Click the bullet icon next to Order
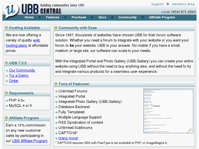 point(7,81)
